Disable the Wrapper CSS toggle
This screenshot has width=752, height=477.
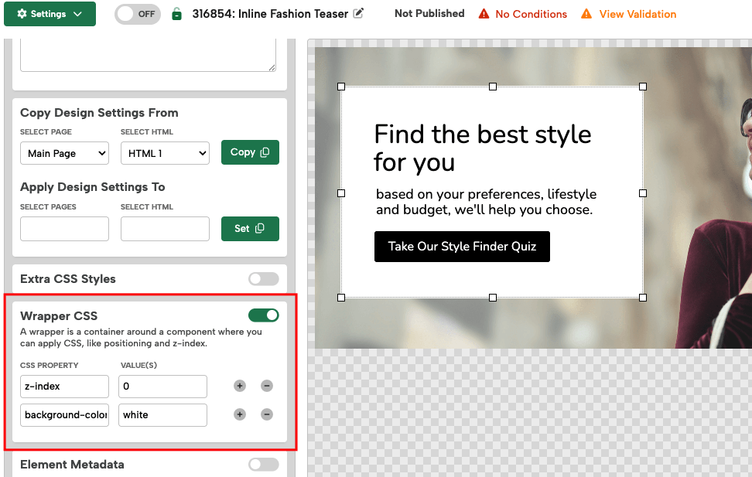[263, 315]
